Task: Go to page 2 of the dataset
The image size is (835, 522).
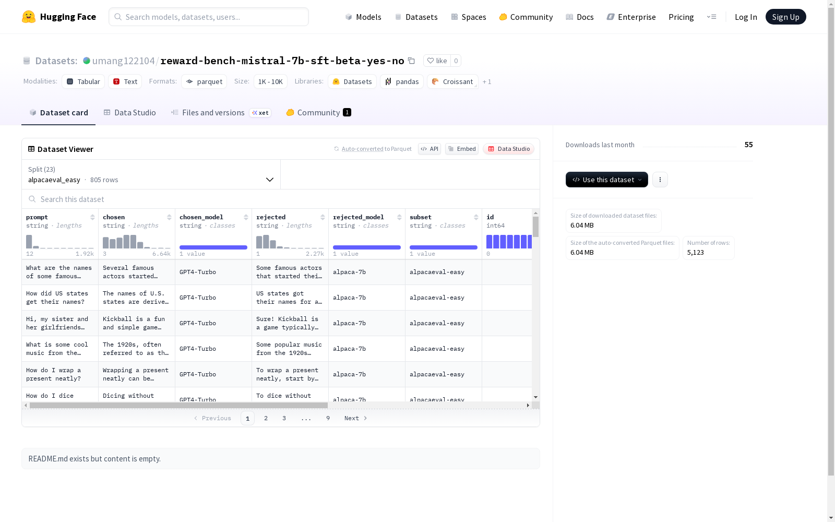Action: 266,418
